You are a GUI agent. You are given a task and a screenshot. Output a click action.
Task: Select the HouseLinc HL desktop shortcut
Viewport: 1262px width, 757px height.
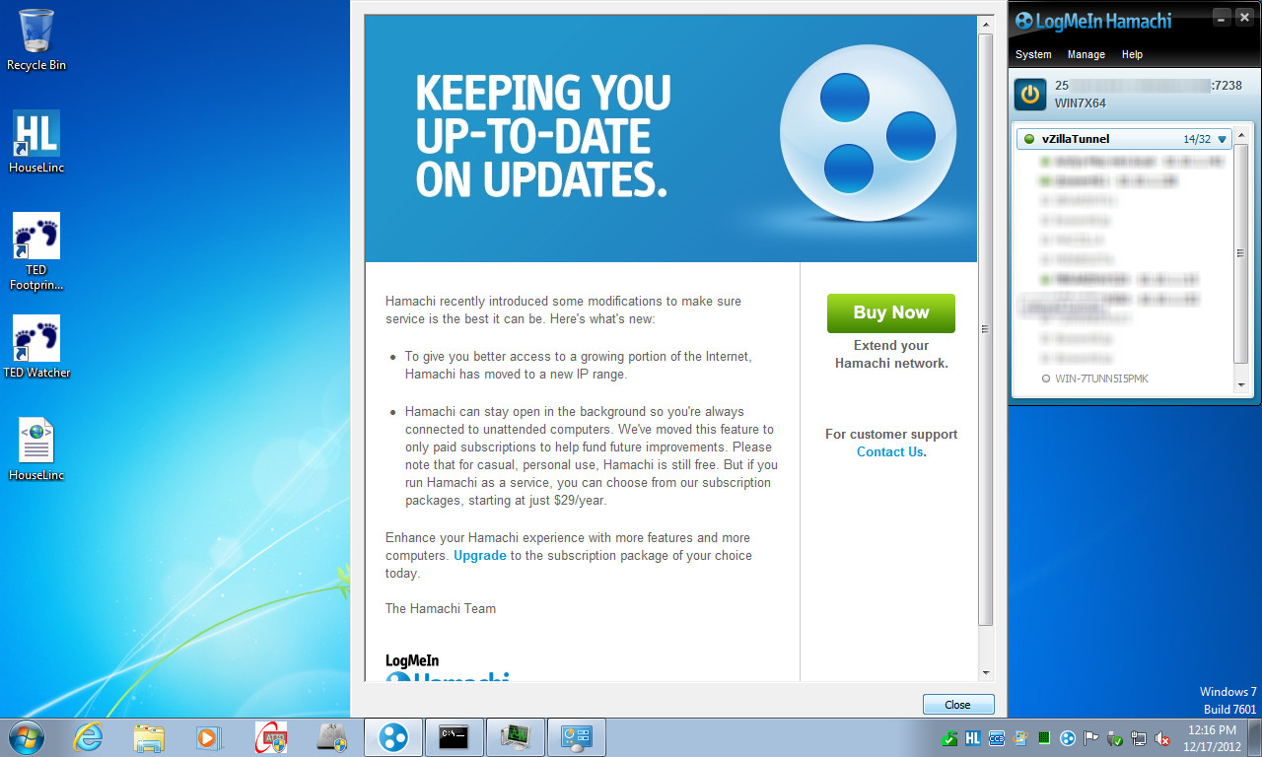coord(36,142)
